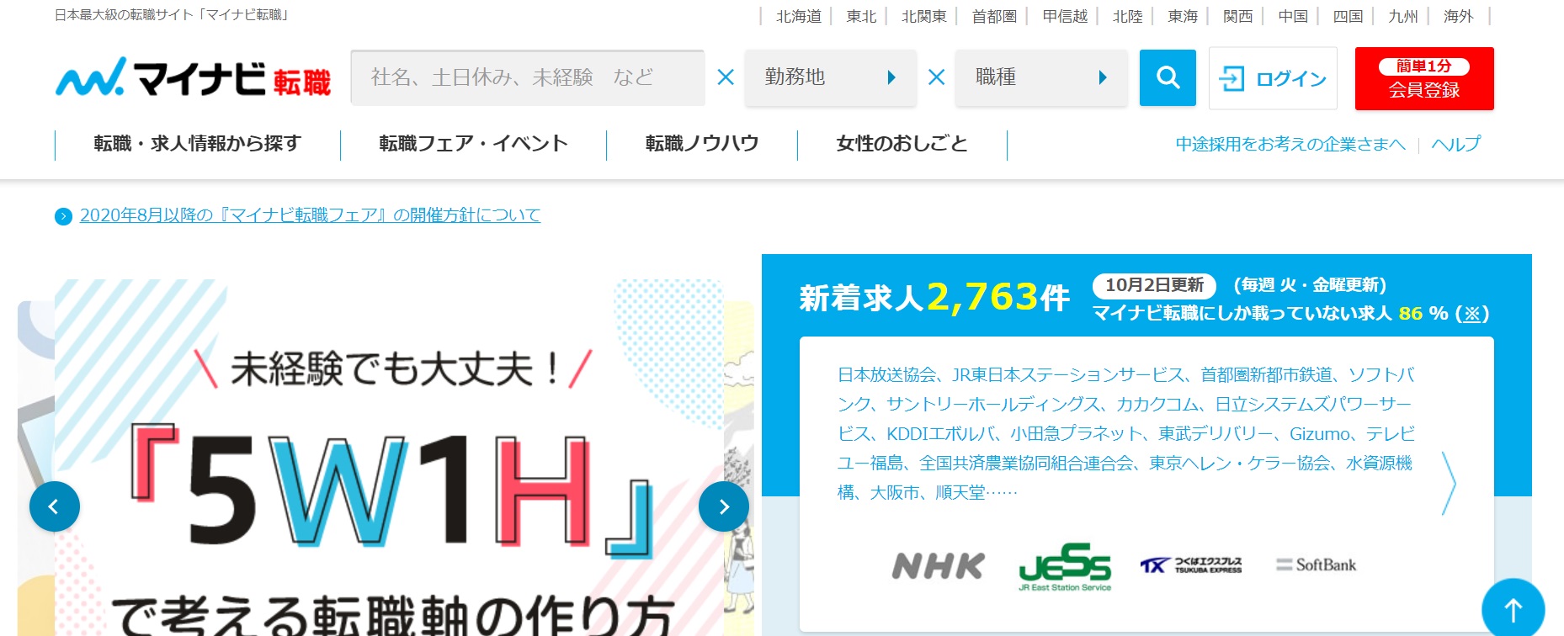1564x636 pixels.
Task: Click the blue magnifying glass search button
Action: click(x=1167, y=78)
